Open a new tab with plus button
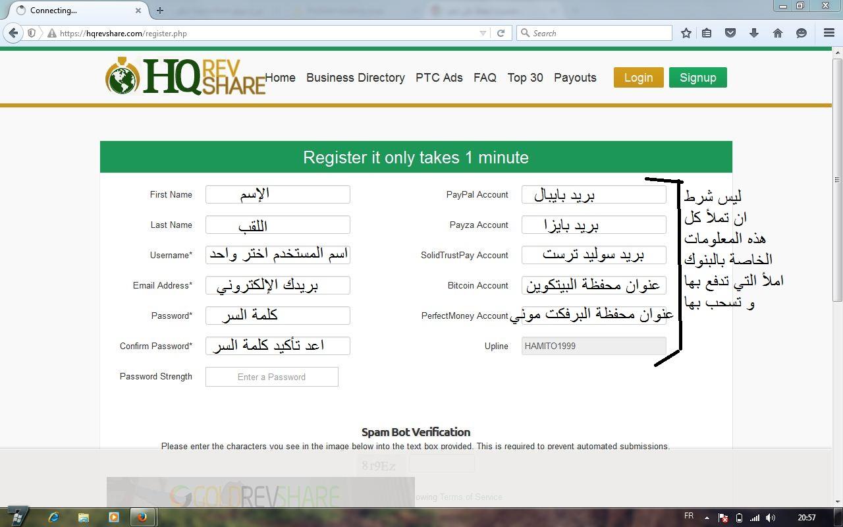This screenshot has height=527, width=843. click(x=159, y=11)
